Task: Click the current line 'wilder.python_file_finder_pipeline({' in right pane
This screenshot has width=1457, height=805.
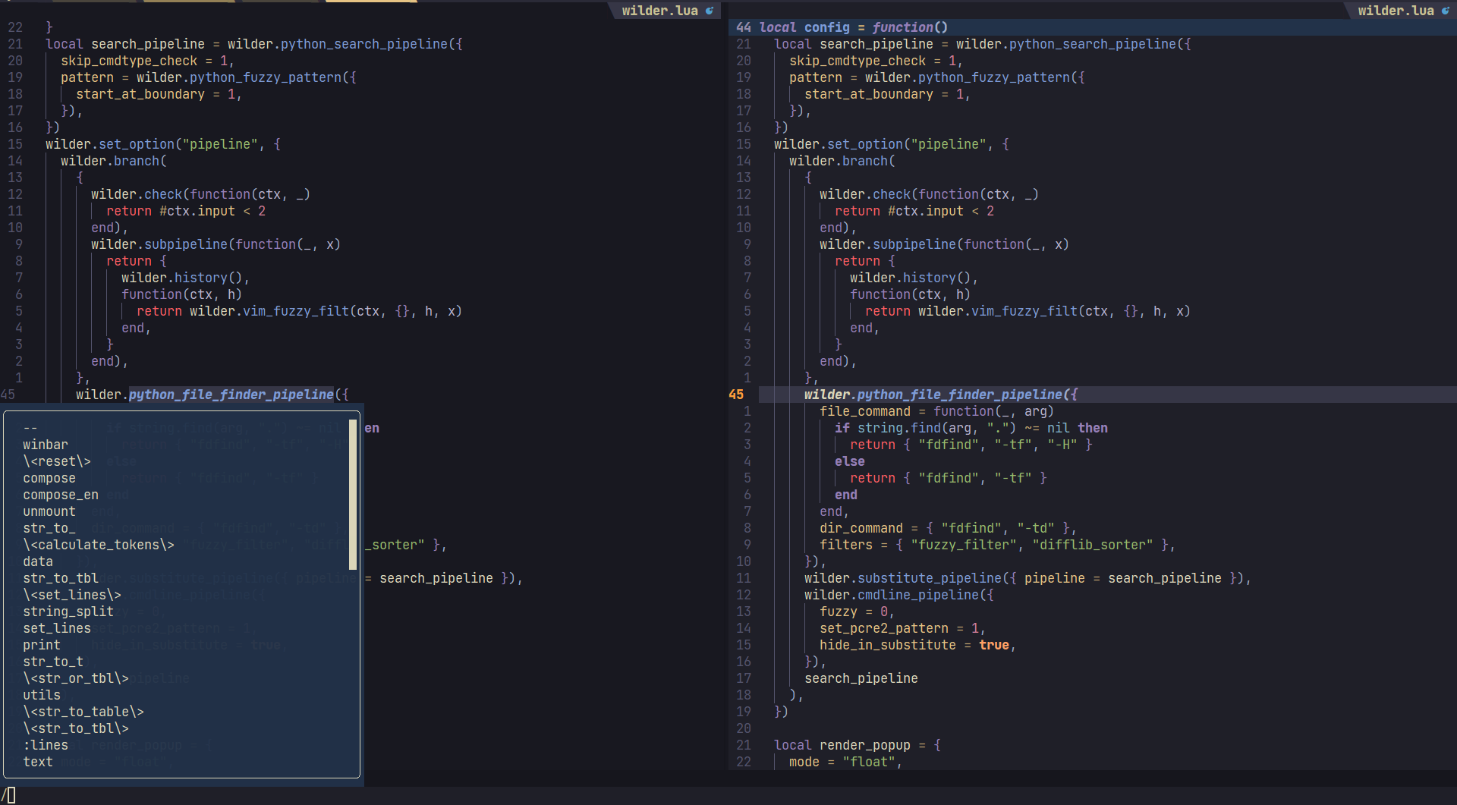Action: 941,395
